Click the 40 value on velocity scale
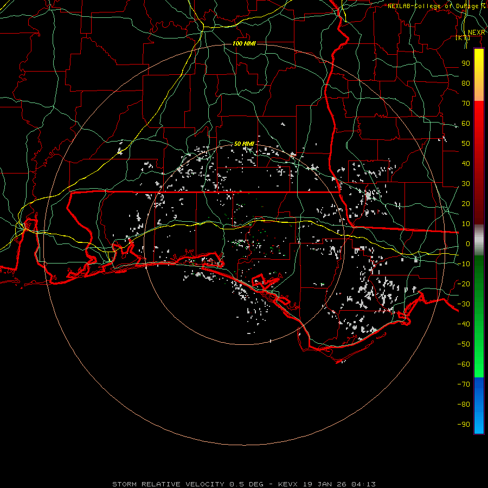Image resolution: width=488 pixels, height=488 pixels. [x=466, y=164]
